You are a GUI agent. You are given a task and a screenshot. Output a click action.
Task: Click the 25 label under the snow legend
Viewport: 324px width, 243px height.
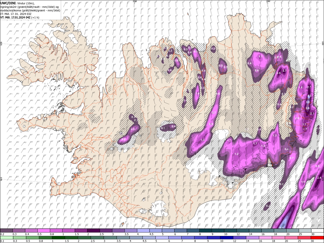pyautogui.click(x=301, y=234)
